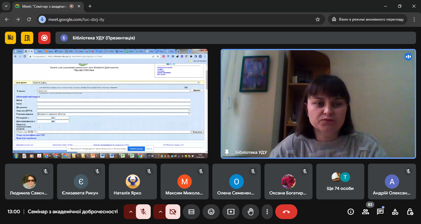The width and height of the screenshot is (421, 224).
Task: Open the chat messages panel icon
Action: pyautogui.click(x=380, y=212)
